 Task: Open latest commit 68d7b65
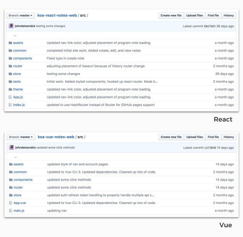[210, 27]
